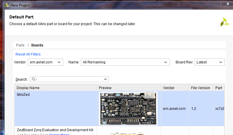This screenshot has width=233, height=135.
Task: Expand the Search field history arrow
Action: click(x=105, y=79)
